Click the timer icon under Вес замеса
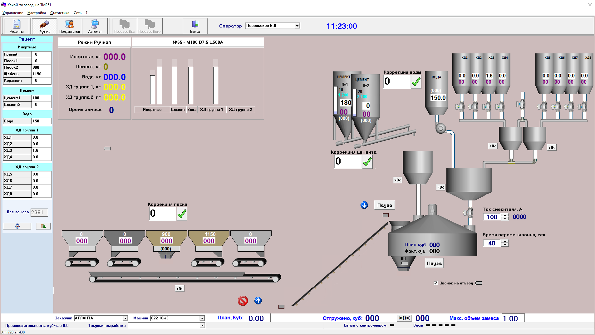Screen dimensions: 595x335 tap(17, 226)
